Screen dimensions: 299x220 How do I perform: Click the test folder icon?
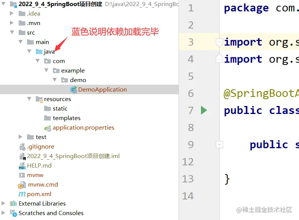click(30, 137)
